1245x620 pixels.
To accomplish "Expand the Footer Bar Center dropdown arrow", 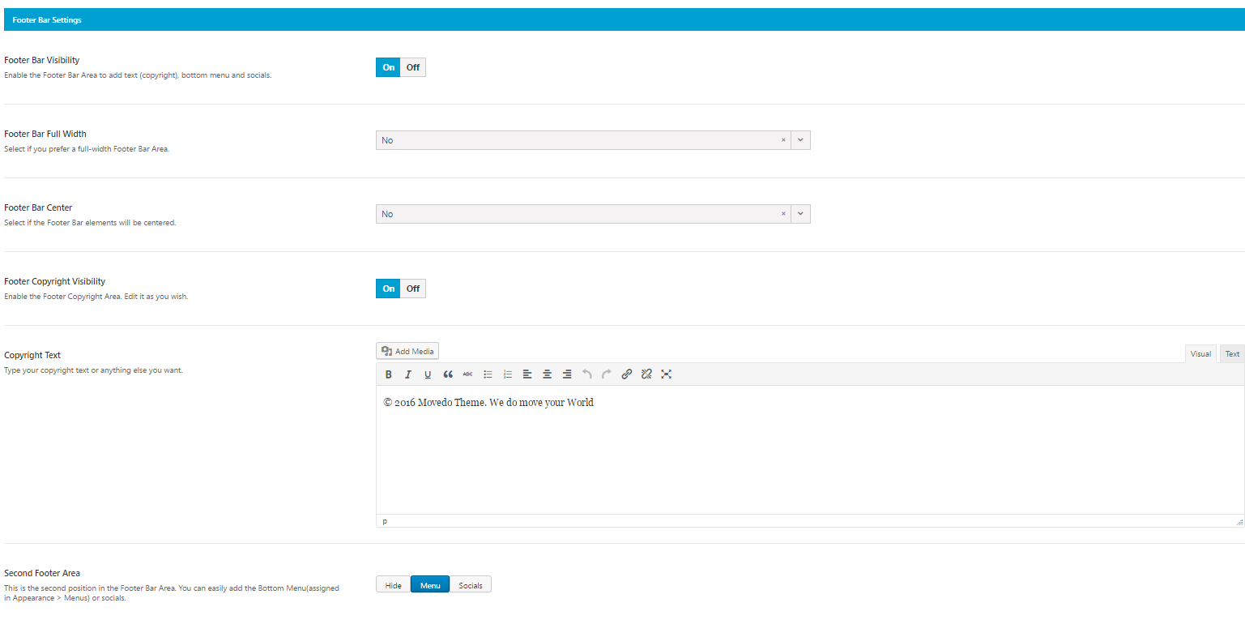I will (x=800, y=214).
